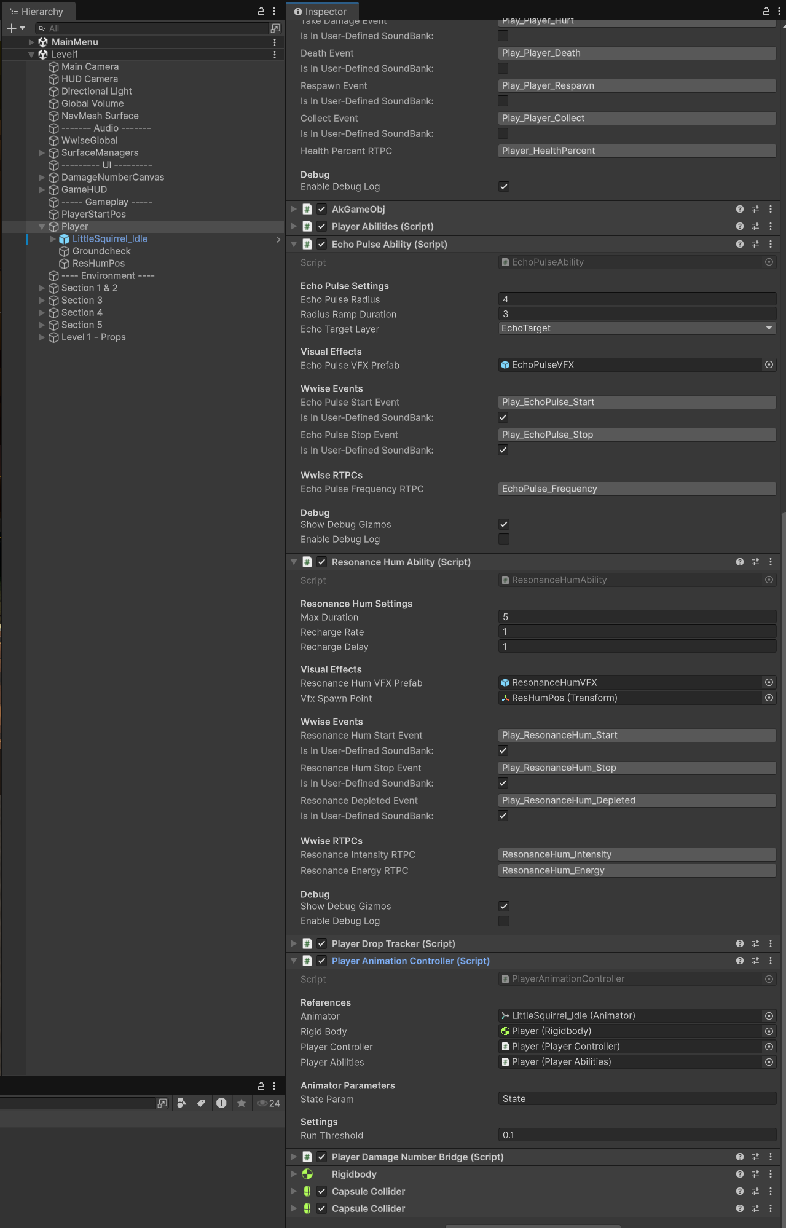Image resolution: width=786 pixels, height=1228 pixels.
Task: Expand the Rigidbody component foldout
Action: (294, 1174)
